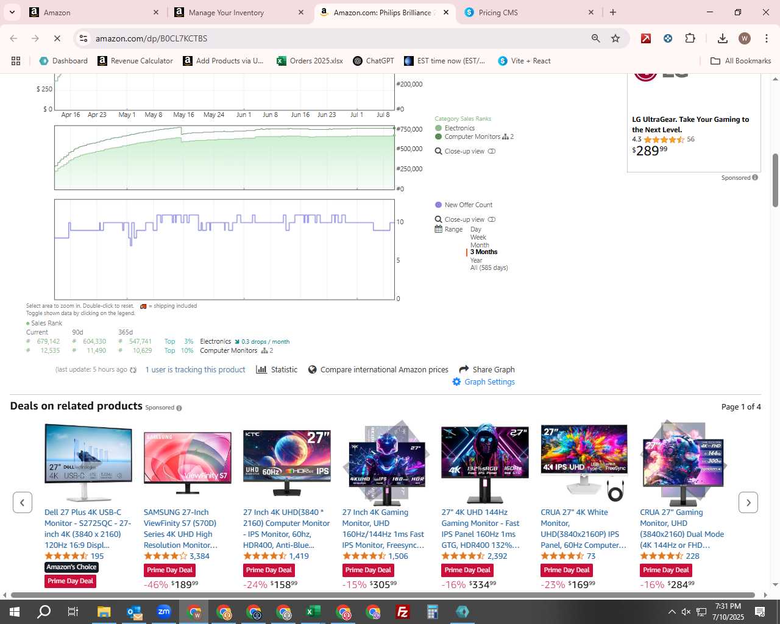Image resolution: width=780 pixels, height=624 pixels.
Task: Show previous deals carousel page
Action: click(x=23, y=503)
